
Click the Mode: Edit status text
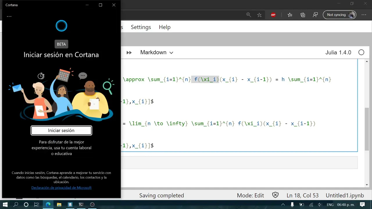click(251, 196)
